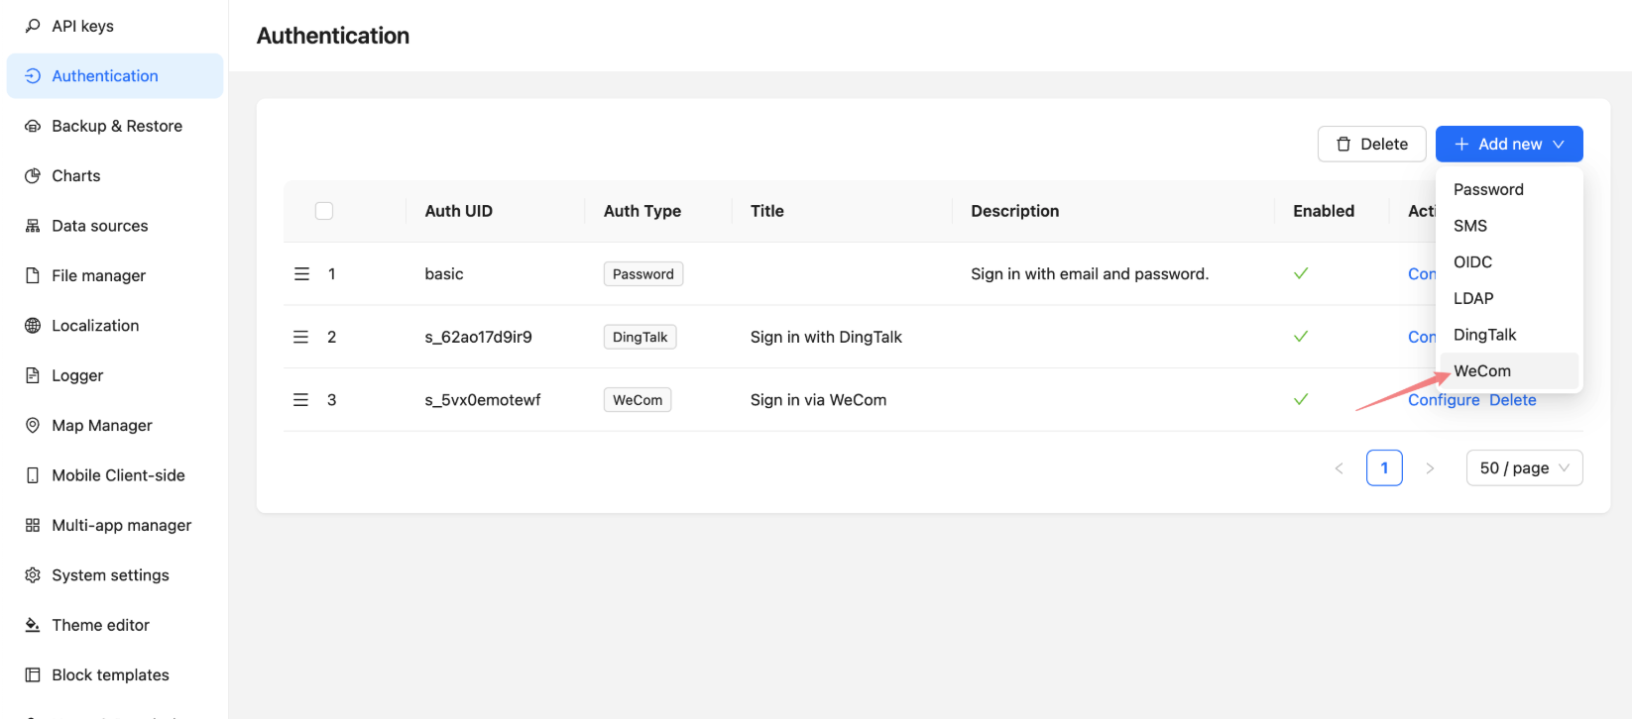
Task: Click the Theme editor paint icon
Action: point(33,625)
